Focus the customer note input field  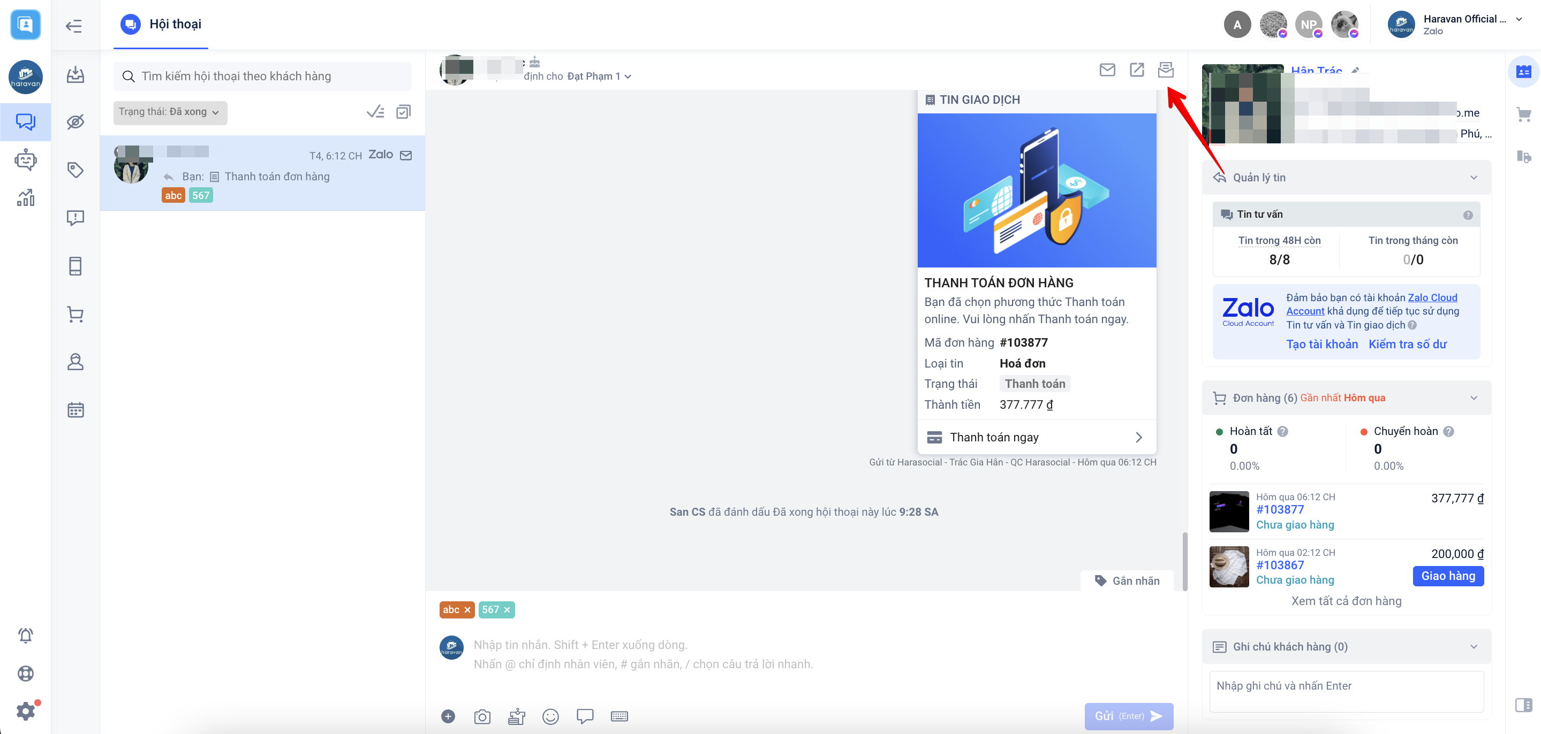pyautogui.click(x=1346, y=691)
